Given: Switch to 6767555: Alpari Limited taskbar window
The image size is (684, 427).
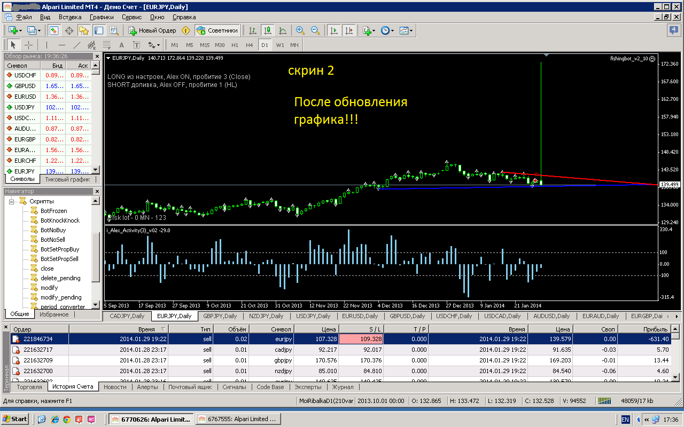Looking at the screenshot, I should tap(238, 419).
